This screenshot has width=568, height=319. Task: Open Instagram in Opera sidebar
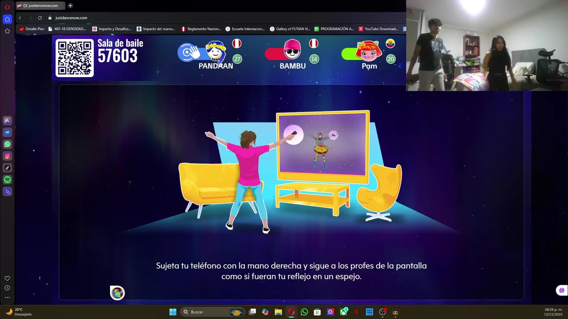click(x=7, y=156)
